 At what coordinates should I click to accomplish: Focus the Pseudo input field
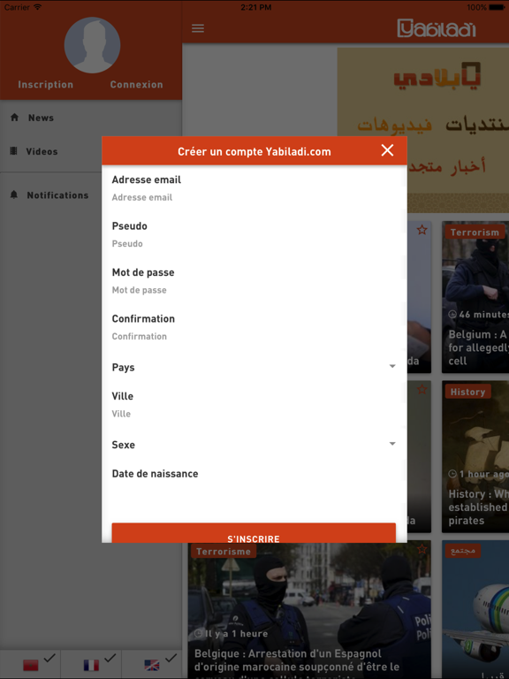coord(254,244)
